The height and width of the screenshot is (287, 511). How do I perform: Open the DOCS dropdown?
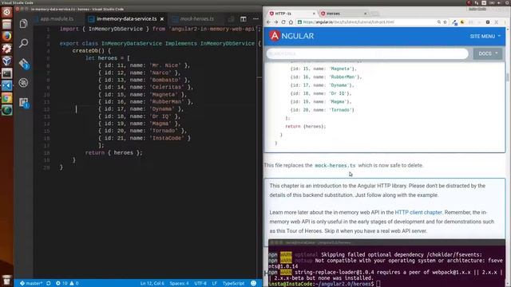tap(488, 53)
